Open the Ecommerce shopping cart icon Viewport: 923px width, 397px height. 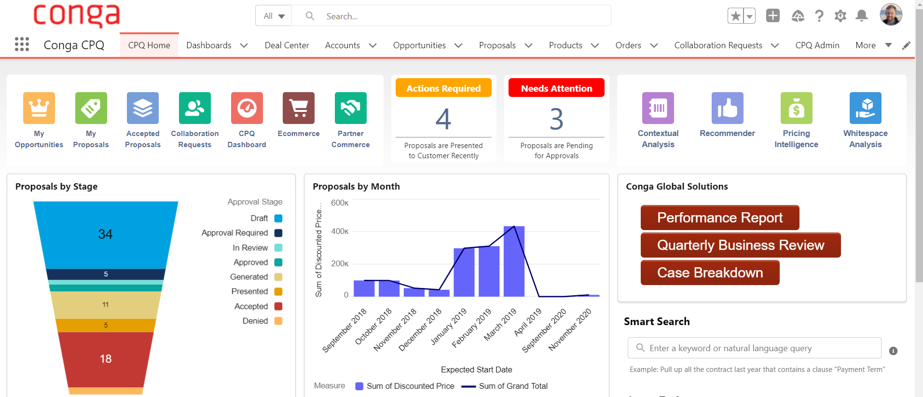coord(299,108)
